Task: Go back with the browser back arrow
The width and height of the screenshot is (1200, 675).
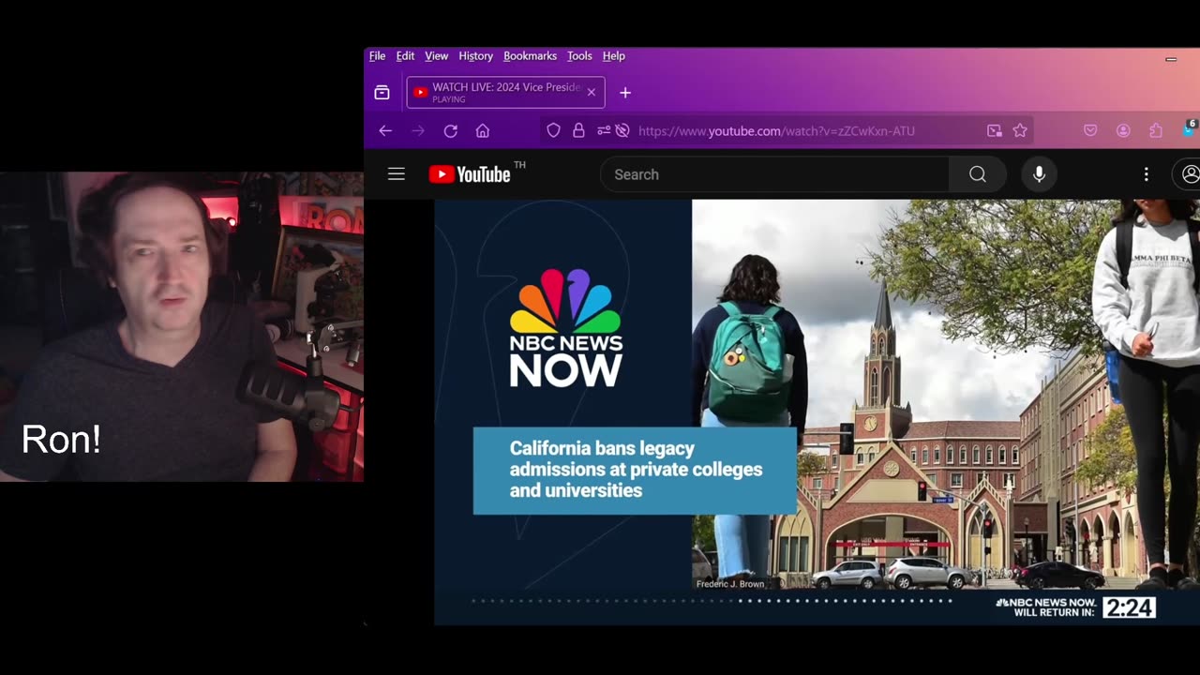Action: [x=385, y=131]
